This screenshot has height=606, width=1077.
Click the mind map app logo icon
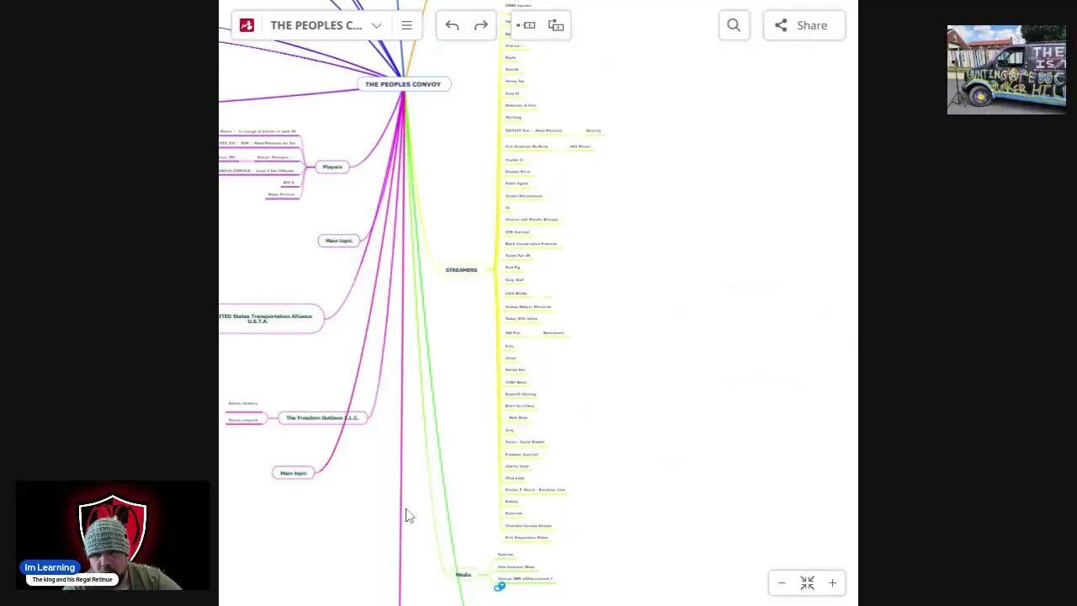pyautogui.click(x=247, y=25)
